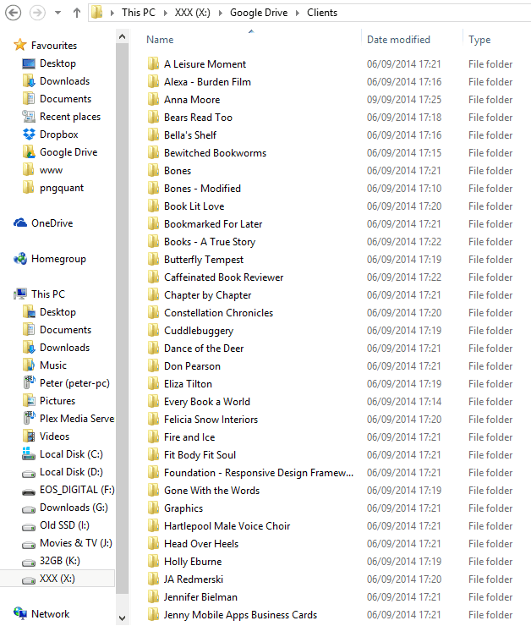
Task: Select OneDrive in the navigation pane
Action: click(52, 223)
